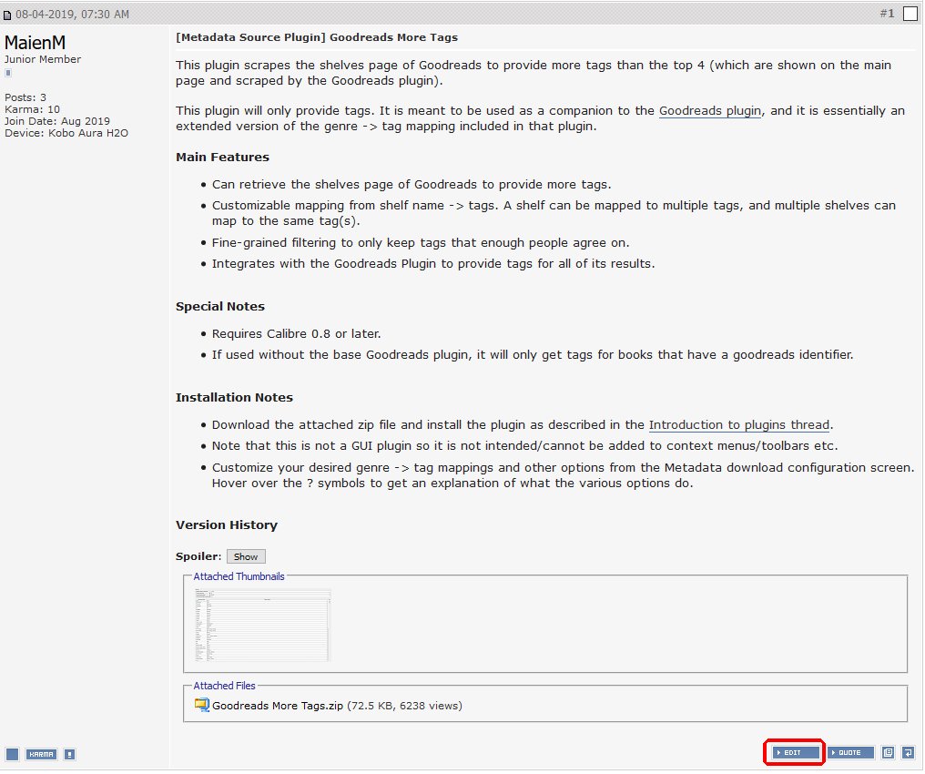
Task: Click 'Requires Calibre 0.8 or later.' line
Action: pyautogui.click(x=298, y=335)
